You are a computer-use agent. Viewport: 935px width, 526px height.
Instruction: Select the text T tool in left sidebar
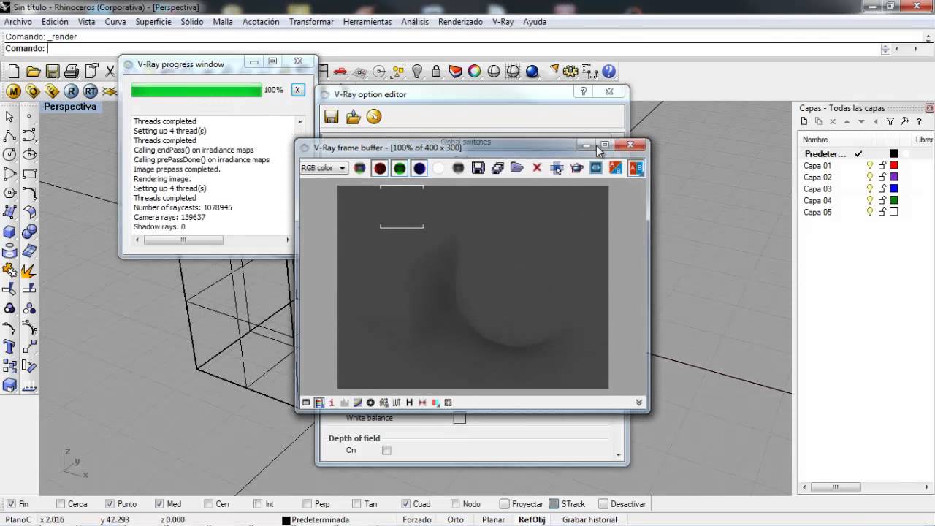coord(9,347)
